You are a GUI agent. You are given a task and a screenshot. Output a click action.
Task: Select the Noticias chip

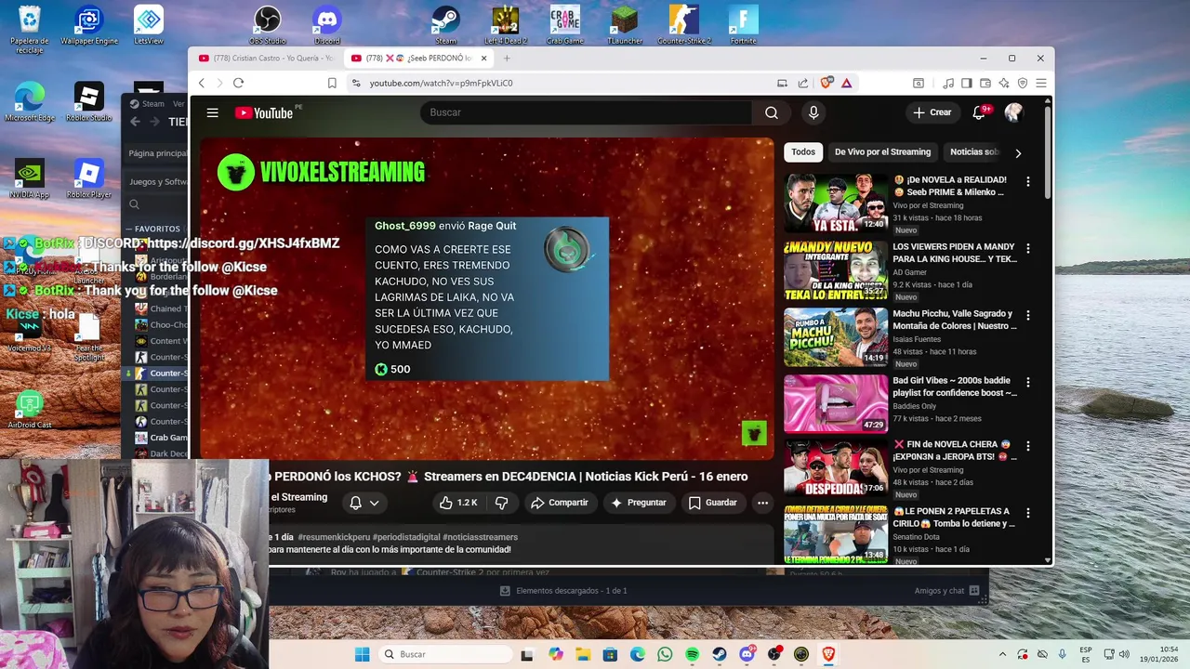pyautogui.click(x=973, y=152)
